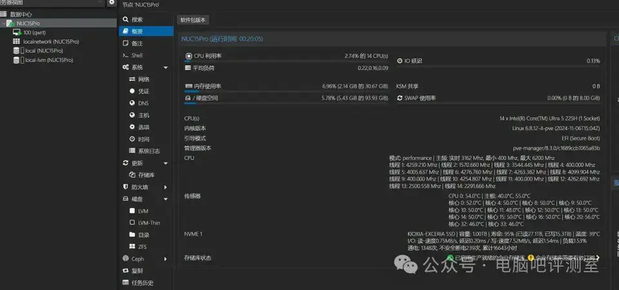The image size is (619, 290).
Task: Click the CPU 利用率 usage bar
Action: (286, 61)
